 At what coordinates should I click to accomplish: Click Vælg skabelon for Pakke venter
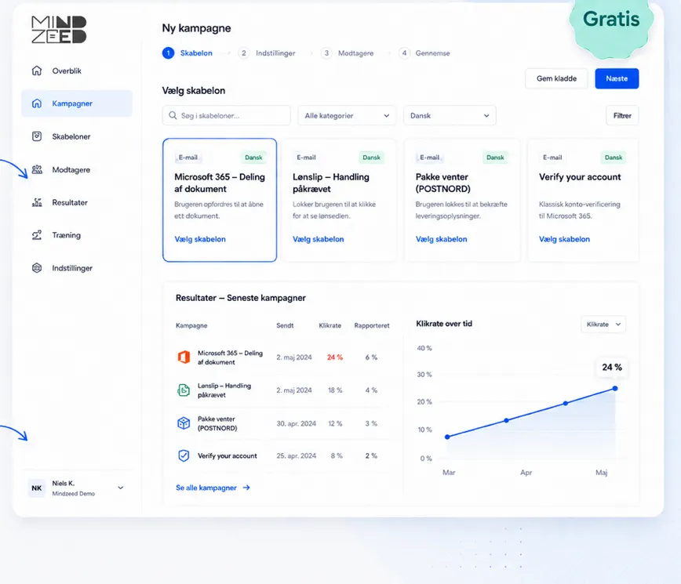(x=441, y=239)
